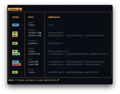This screenshot has height=94, width=120.
Task: Select the "middlewares" column header
Action: point(54,17)
